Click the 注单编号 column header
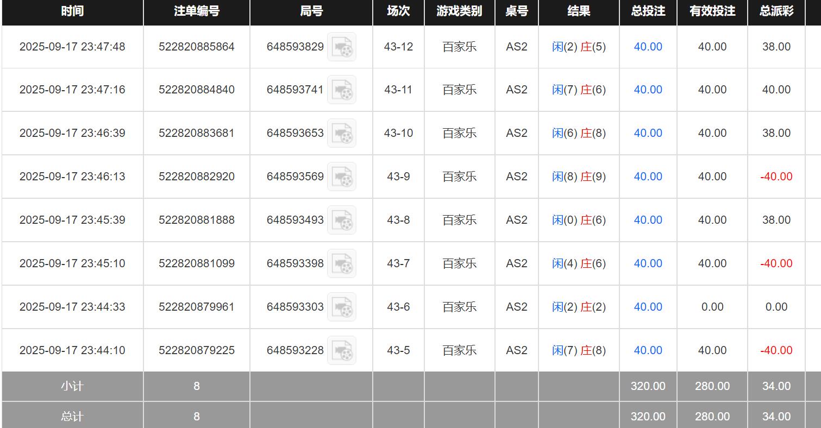 tap(196, 11)
